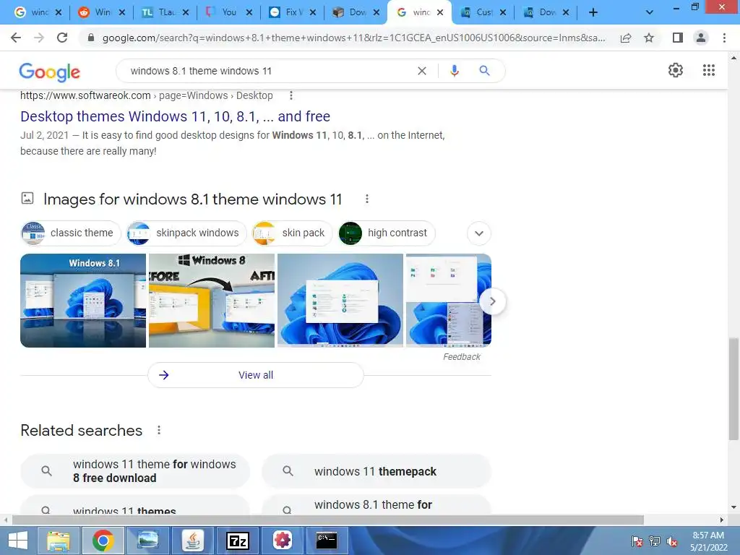Start voice search with microphone
Image resolution: width=740 pixels, height=555 pixels.
click(x=454, y=71)
